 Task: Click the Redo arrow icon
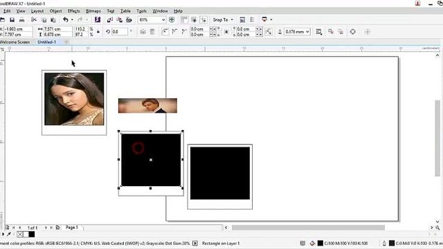point(80,20)
